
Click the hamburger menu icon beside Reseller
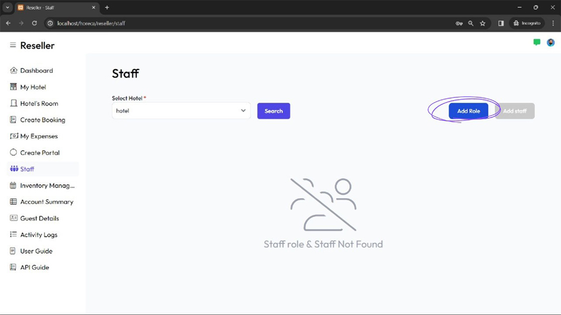point(13,45)
